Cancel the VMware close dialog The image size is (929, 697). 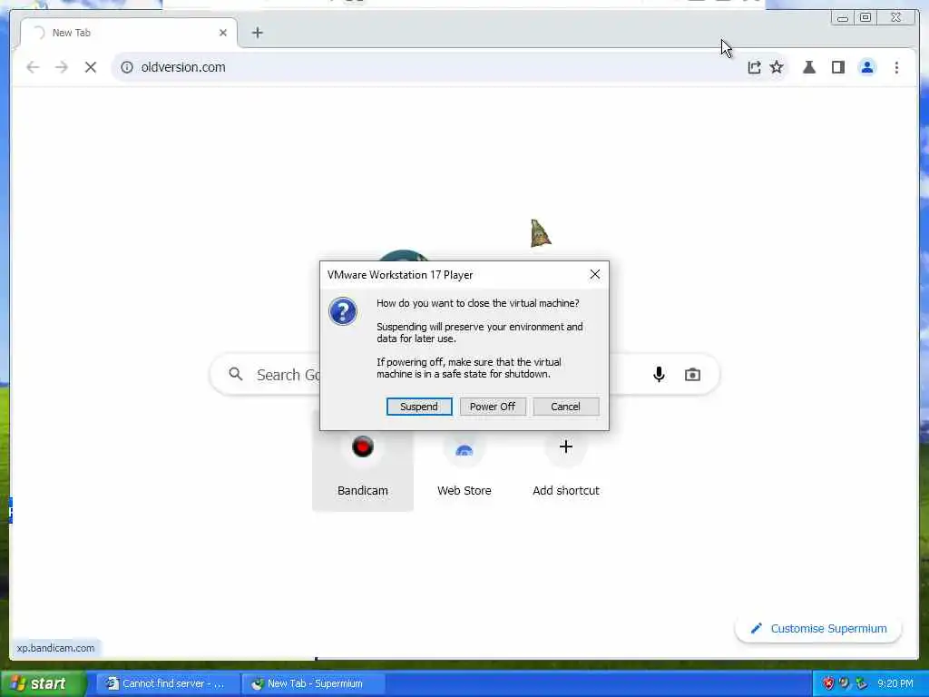[565, 407]
